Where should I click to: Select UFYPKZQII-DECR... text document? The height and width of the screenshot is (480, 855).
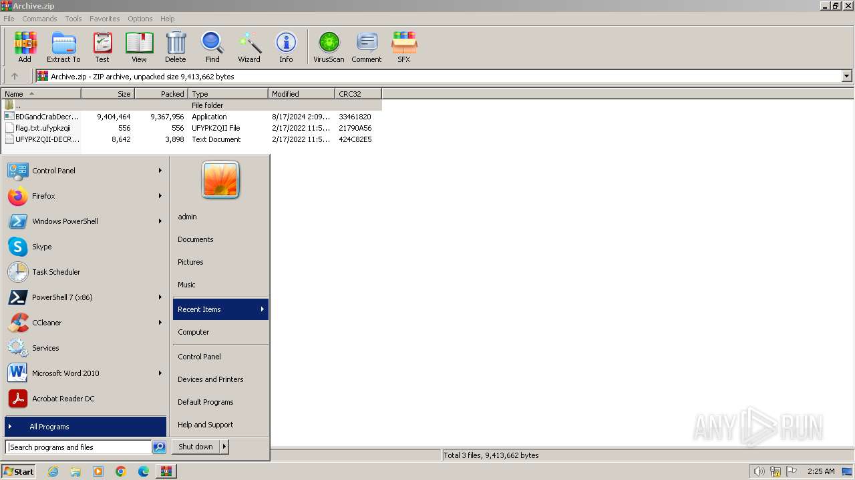tap(191, 139)
